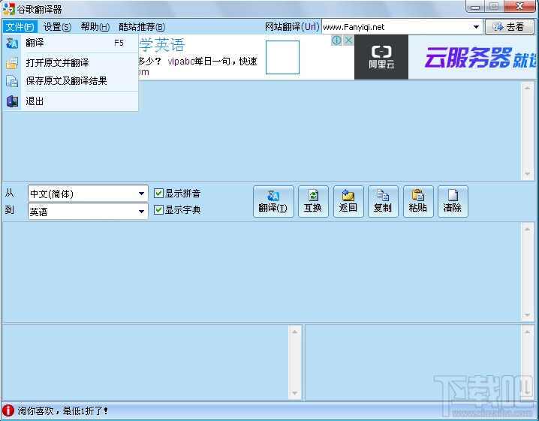The width and height of the screenshot is (539, 421).
Task: Click the 云服务器 banner ad
Action: (x=473, y=57)
